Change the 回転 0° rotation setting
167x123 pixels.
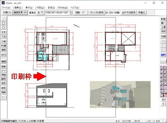tap(80, 12)
